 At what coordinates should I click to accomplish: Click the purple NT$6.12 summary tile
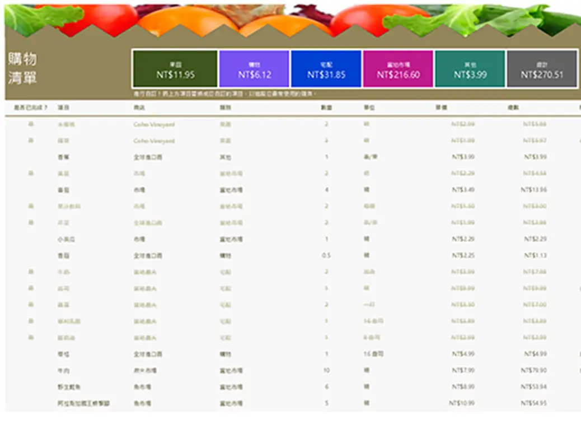tap(254, 69)
